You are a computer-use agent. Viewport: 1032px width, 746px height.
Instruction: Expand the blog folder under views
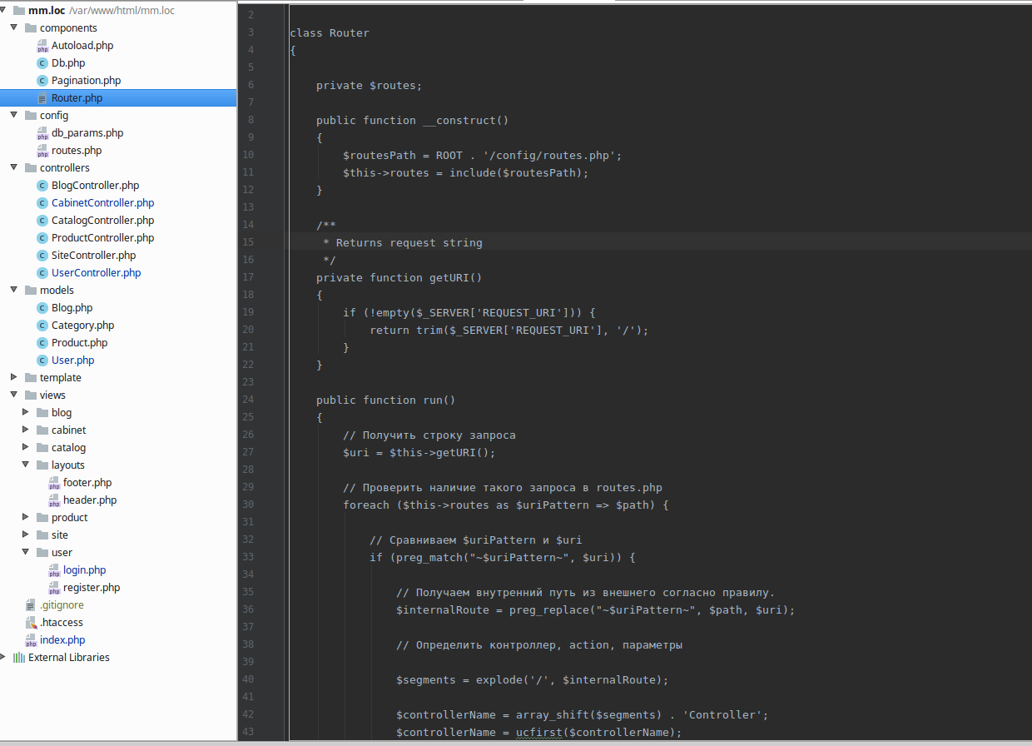point(25,413)
